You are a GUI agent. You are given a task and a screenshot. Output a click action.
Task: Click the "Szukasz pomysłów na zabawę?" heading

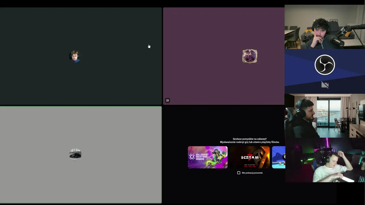pos(250,139)
